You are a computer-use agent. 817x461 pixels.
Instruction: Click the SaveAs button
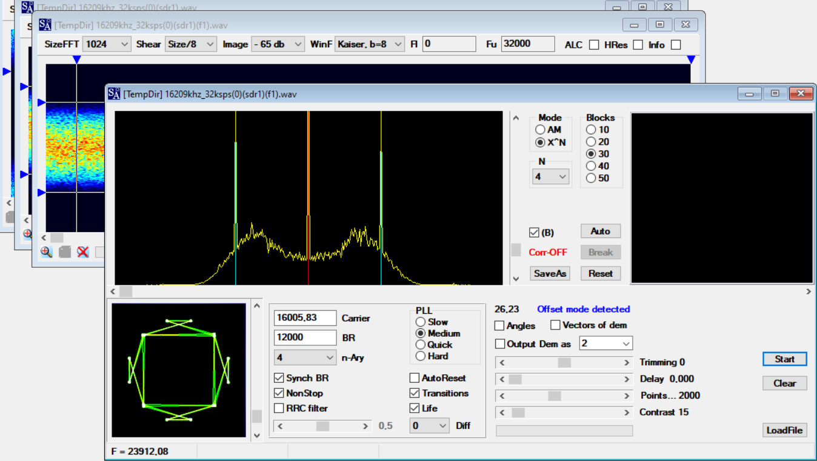coord(550,273)
